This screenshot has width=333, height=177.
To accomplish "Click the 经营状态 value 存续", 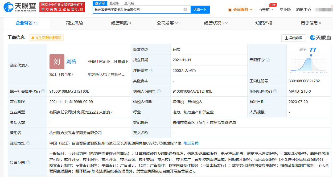I will (176, 49).
